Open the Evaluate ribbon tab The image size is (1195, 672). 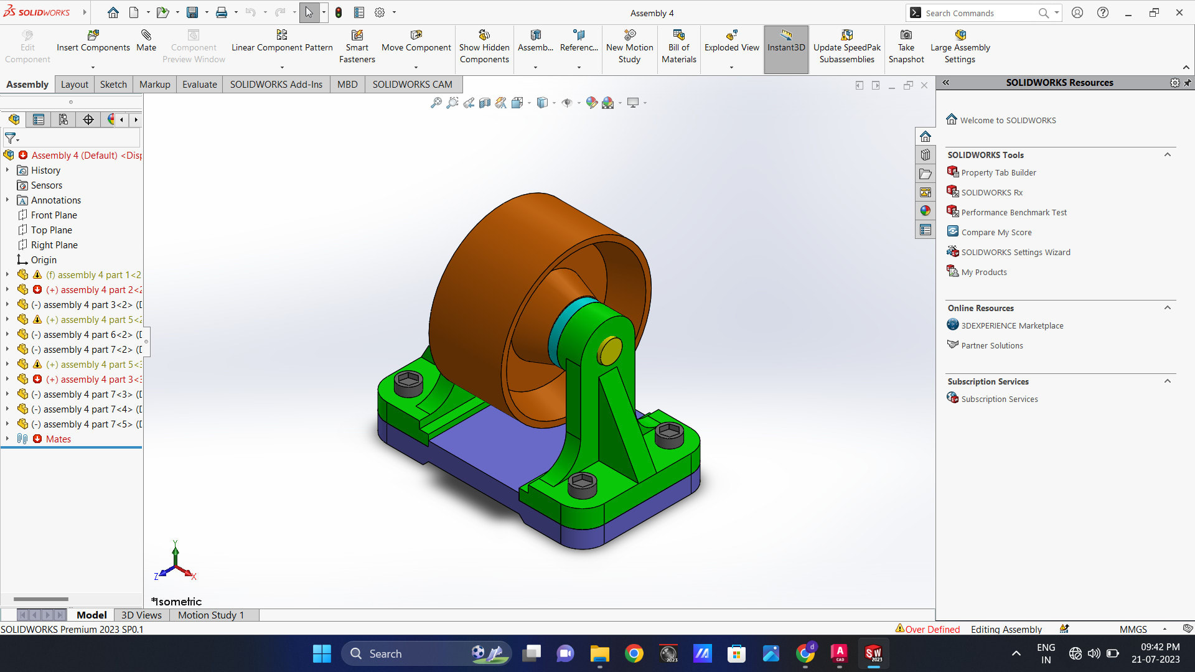[199, 84]
